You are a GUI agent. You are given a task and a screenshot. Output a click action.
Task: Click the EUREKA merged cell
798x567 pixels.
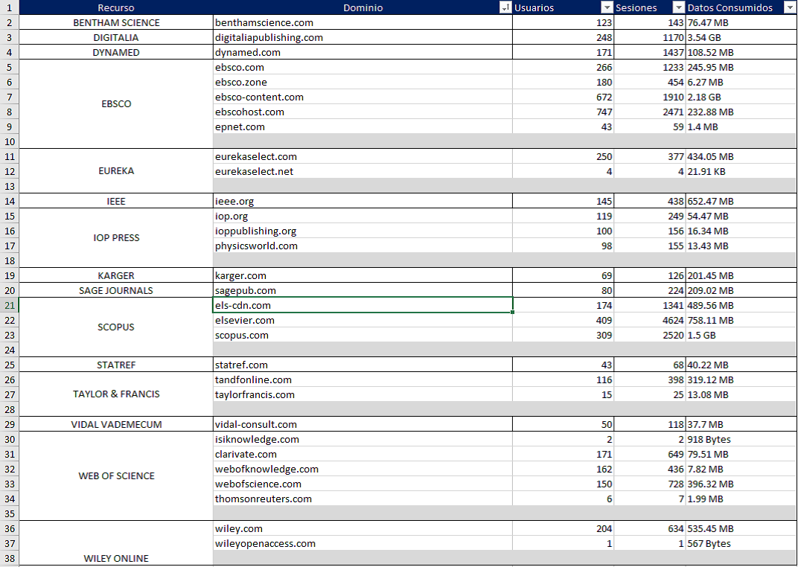116,171
